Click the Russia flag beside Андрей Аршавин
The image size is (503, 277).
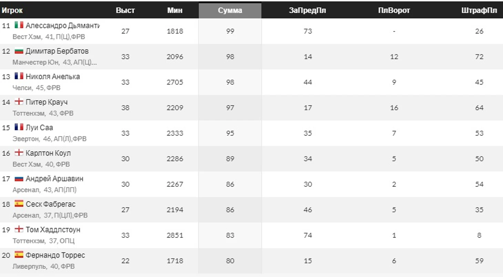click(x=19, y=178)
